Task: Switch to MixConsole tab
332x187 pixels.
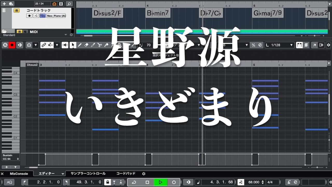Action: coord(19,173)
